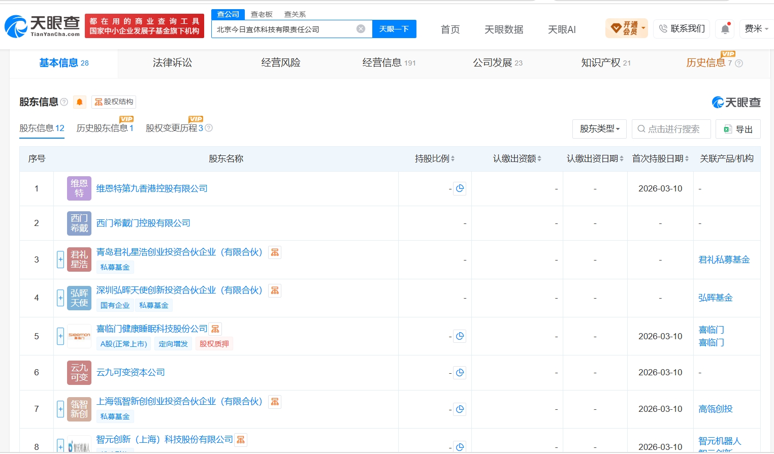Open the 君礼私募基金 related institution link
The height and width of the screenshot is (454, 774).
point(724,260)
